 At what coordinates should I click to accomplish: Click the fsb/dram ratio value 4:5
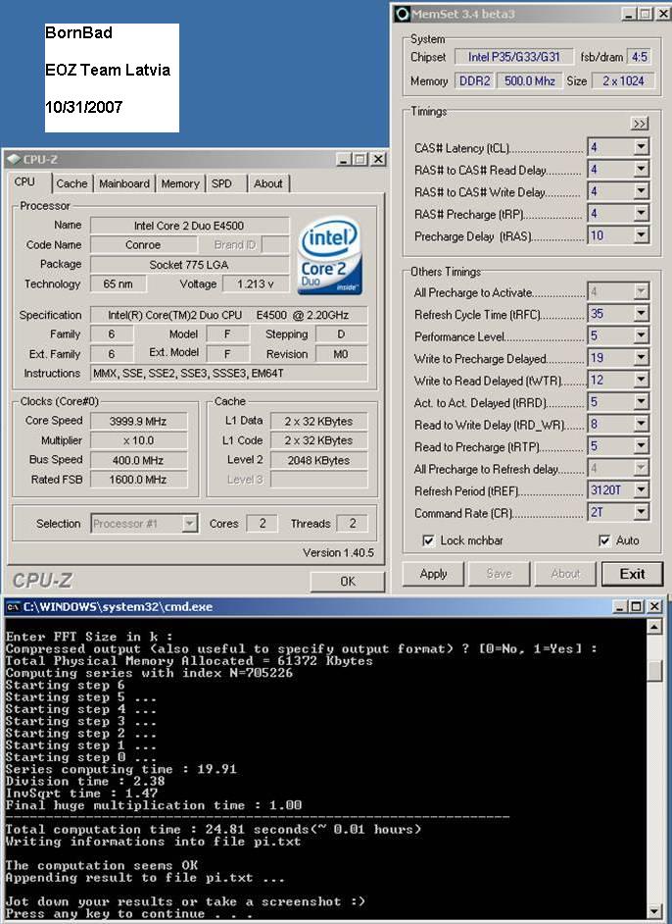coord(640,57)
